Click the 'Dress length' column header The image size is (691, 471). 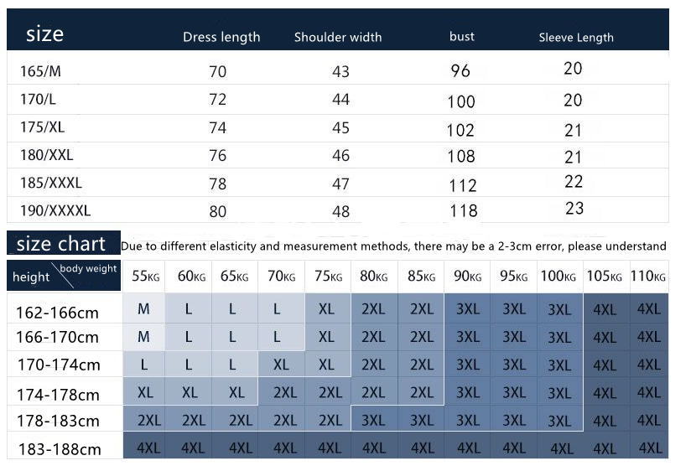[x=221, y=37]
